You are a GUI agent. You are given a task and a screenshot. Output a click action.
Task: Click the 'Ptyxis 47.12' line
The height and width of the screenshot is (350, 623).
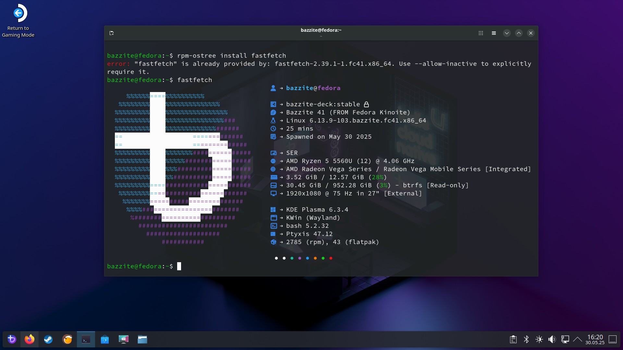(x=309, y=234)
